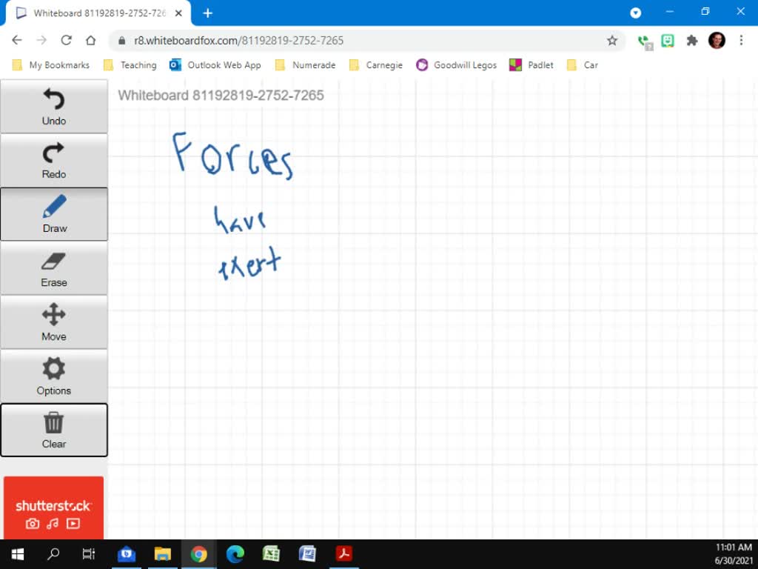Open the Teaching bookmarks folder
The height and width of the screenshot is (569, 758).
[130, 65]
